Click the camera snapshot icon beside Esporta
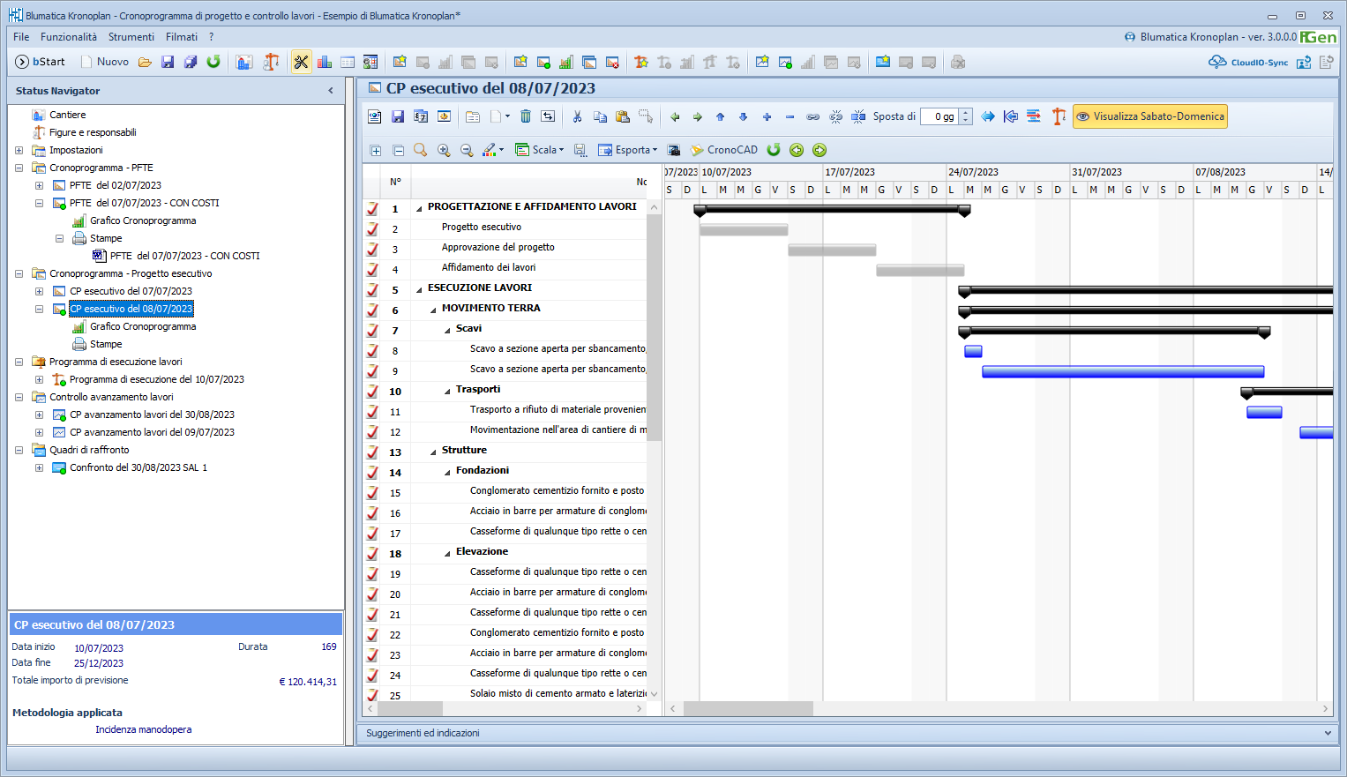 pyautogui.click(x=674, y=150)
